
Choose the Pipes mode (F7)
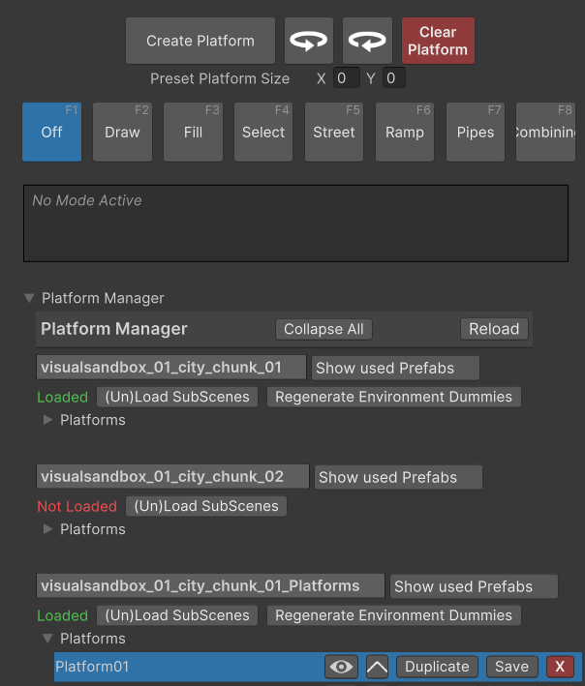coord(476,133)
